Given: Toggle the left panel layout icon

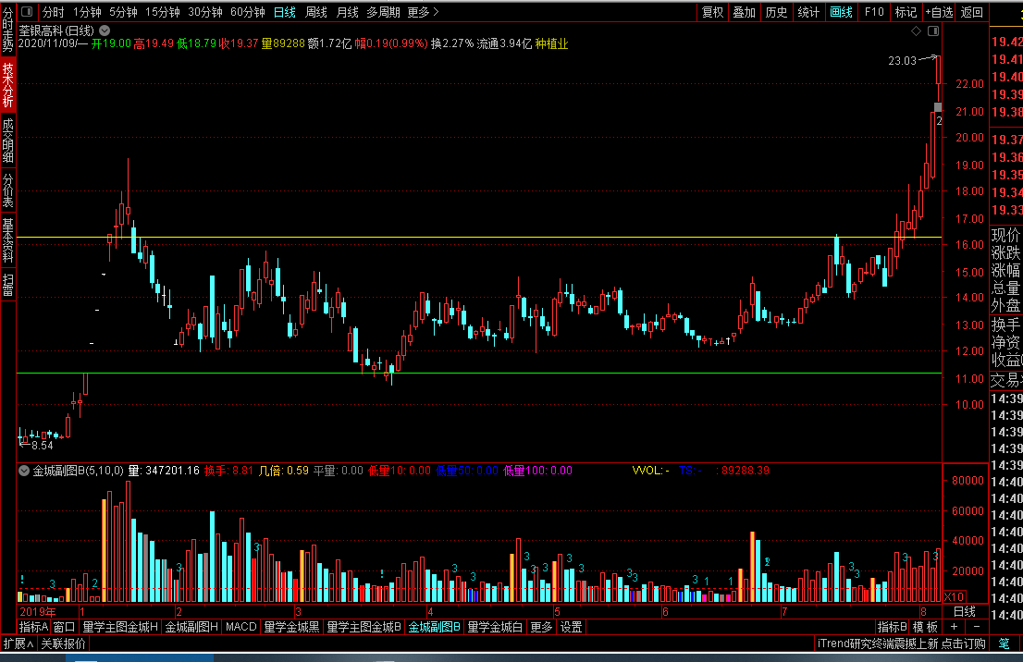Looking at the screenshot, I should [x=27, y=12].
